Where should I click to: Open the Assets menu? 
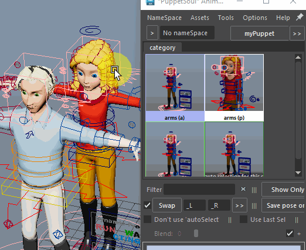click(x=200, y=18)
